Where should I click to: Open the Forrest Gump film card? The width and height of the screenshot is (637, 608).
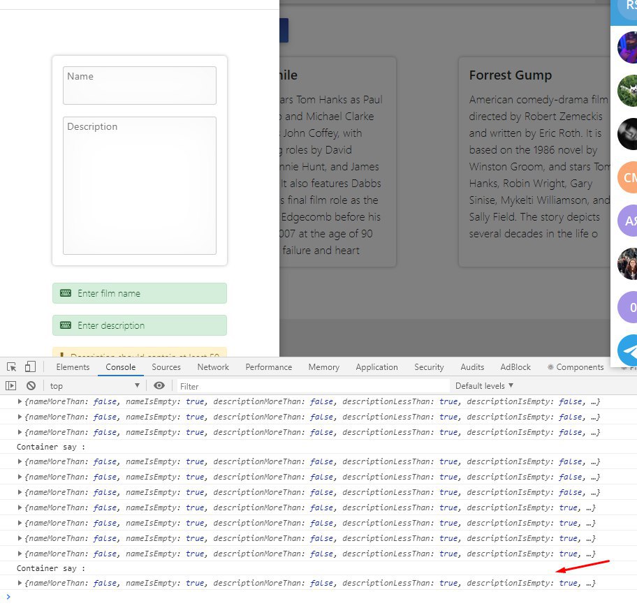(534, 161)
